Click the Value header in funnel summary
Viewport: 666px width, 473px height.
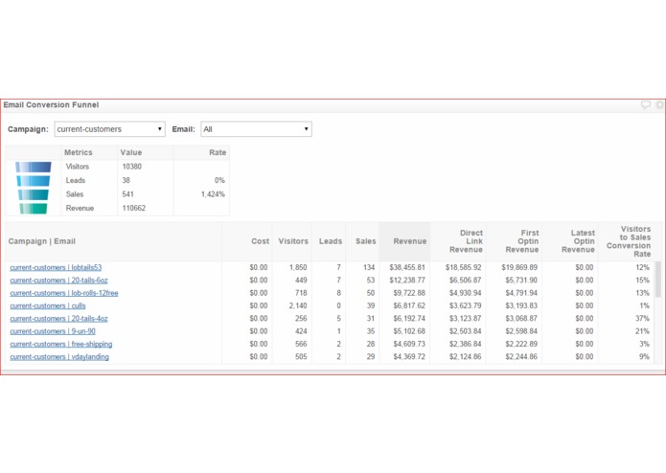click(x=131, y=152)
